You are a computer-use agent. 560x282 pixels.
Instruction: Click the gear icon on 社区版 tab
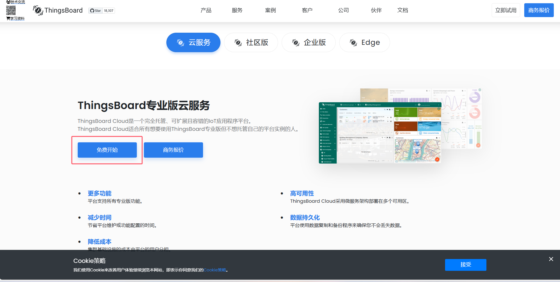point(238,43)
